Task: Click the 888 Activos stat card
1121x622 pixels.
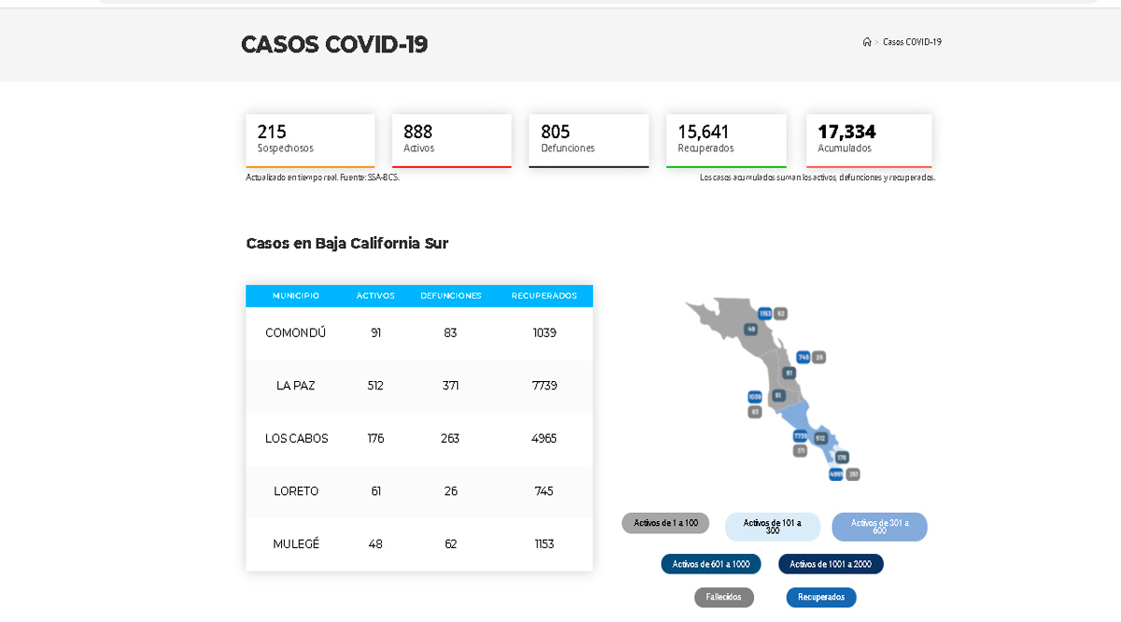Action: pos(451,140)
